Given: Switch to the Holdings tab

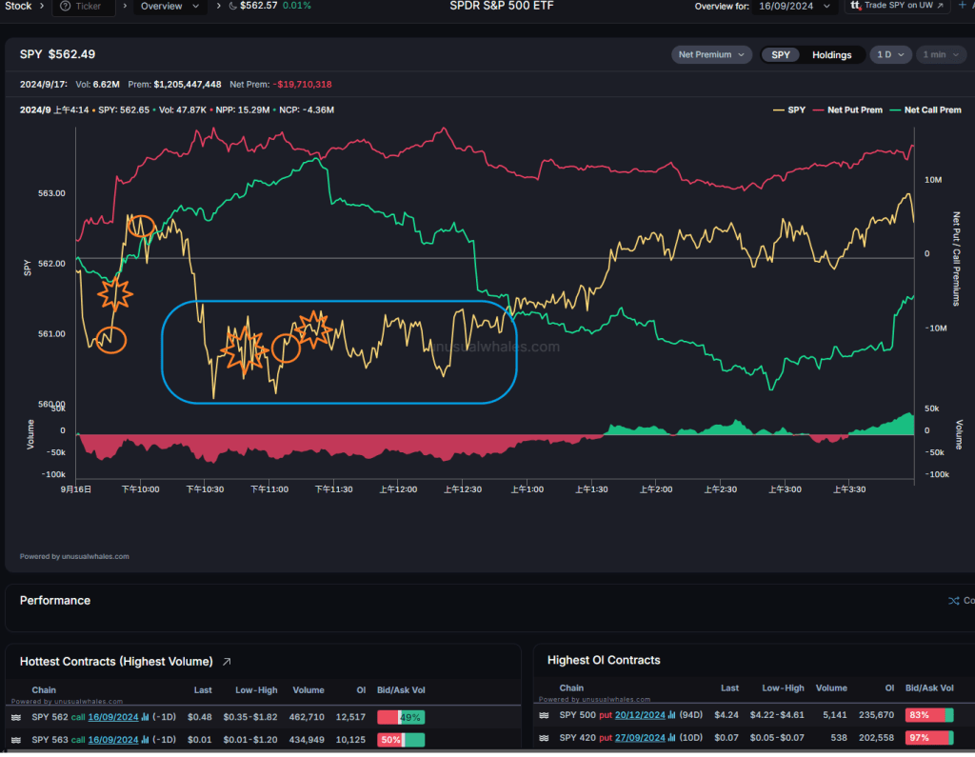Looking at the screenshot, I should click(831, 54).
